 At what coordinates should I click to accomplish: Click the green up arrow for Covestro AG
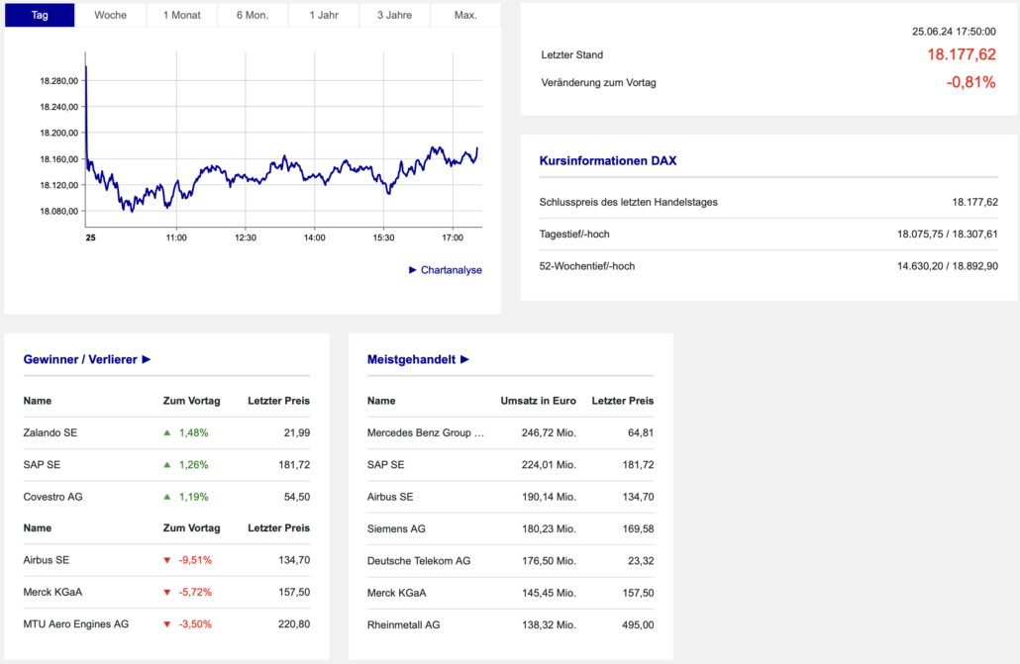pyautogui.click(x=167, y=497)
